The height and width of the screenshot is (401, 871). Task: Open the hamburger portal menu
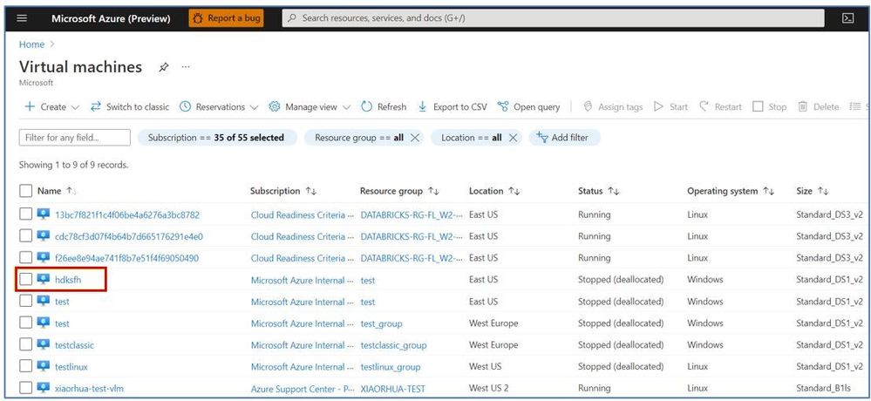click(22, 18)
